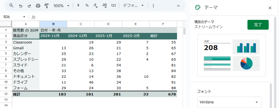Click the total cell '281'

tap(108, 94)
